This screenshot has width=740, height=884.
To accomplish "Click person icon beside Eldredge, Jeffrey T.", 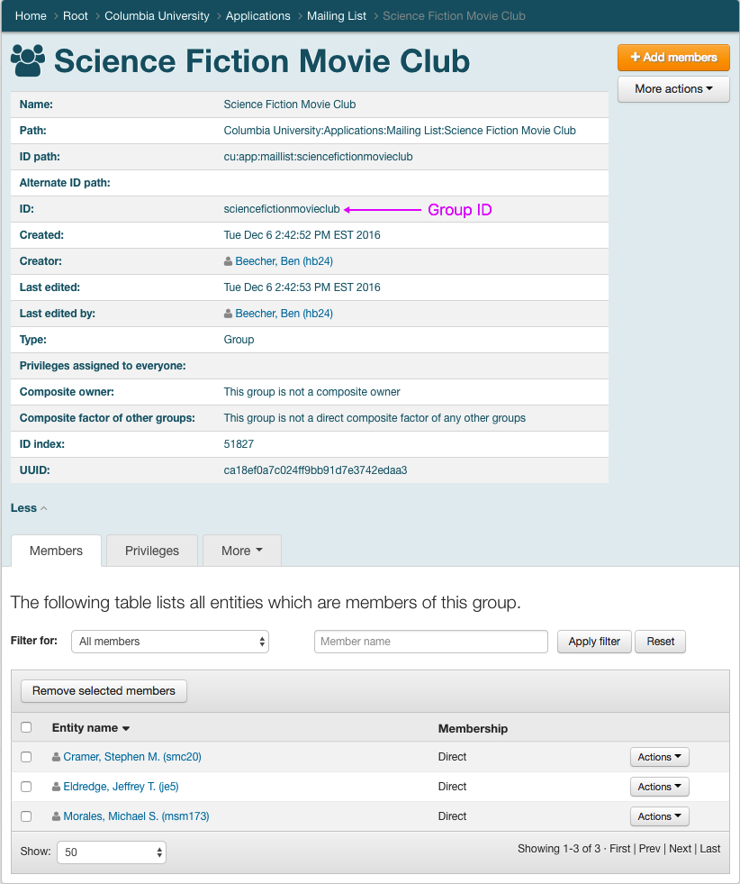I will coord(57,787).
